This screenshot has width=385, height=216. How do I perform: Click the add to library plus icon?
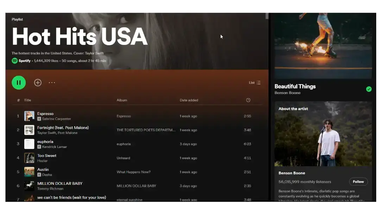(38, 82)
